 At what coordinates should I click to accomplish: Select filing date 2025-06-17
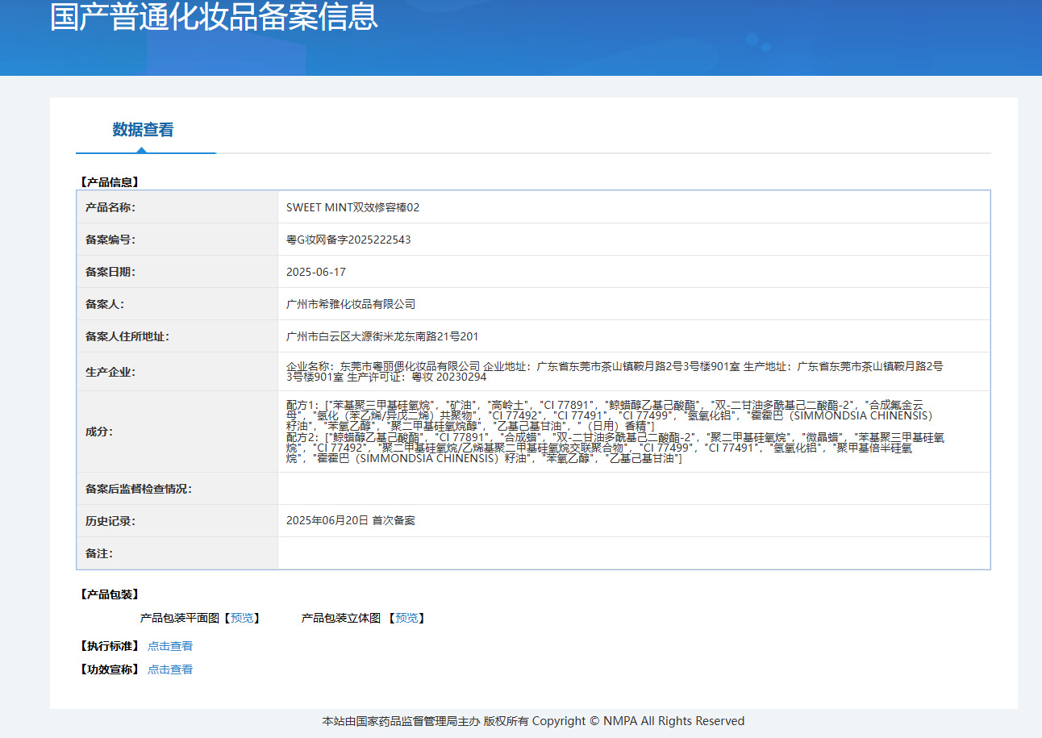coord(316,272)
